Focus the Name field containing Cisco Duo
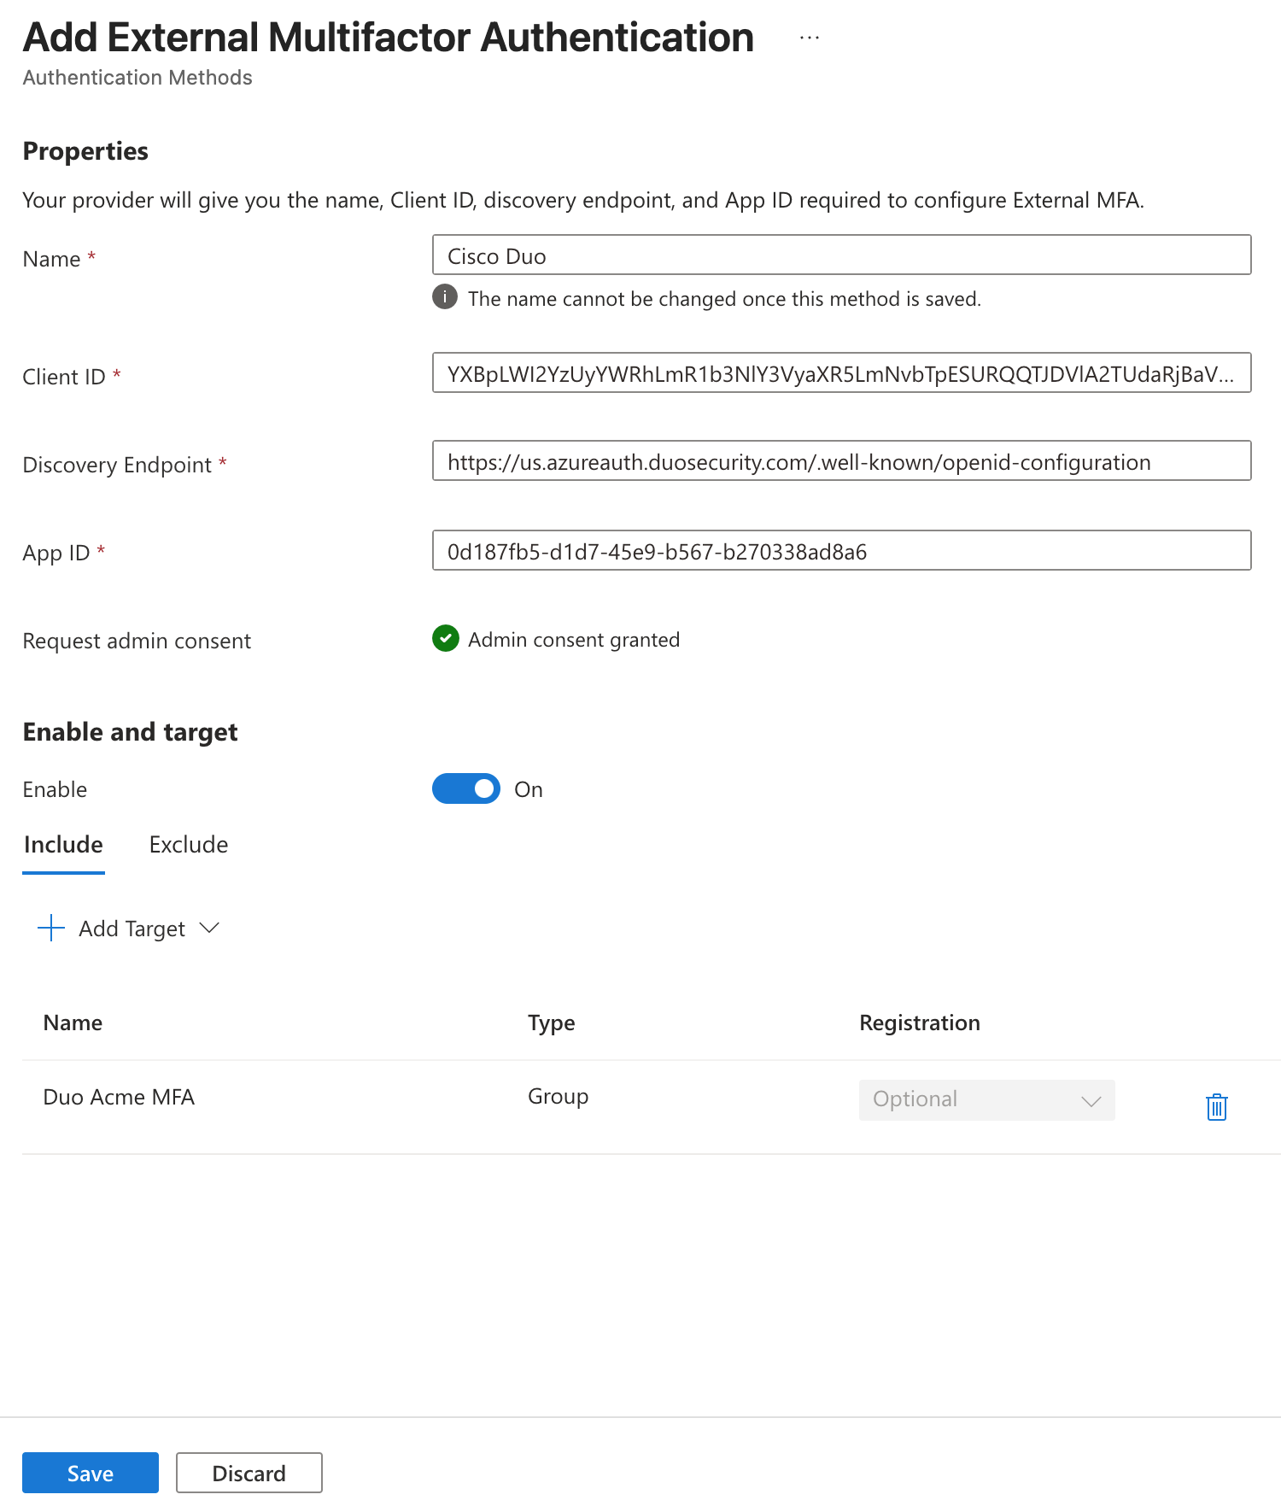Viewport: 1281px width, 1512px height. tap(842, 255)
